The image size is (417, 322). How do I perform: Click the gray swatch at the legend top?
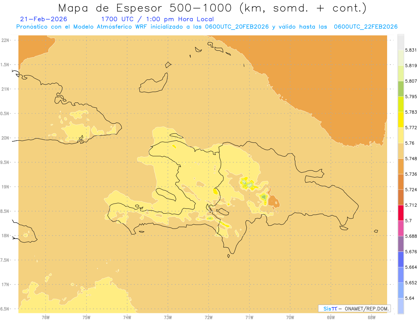(401, 42)
